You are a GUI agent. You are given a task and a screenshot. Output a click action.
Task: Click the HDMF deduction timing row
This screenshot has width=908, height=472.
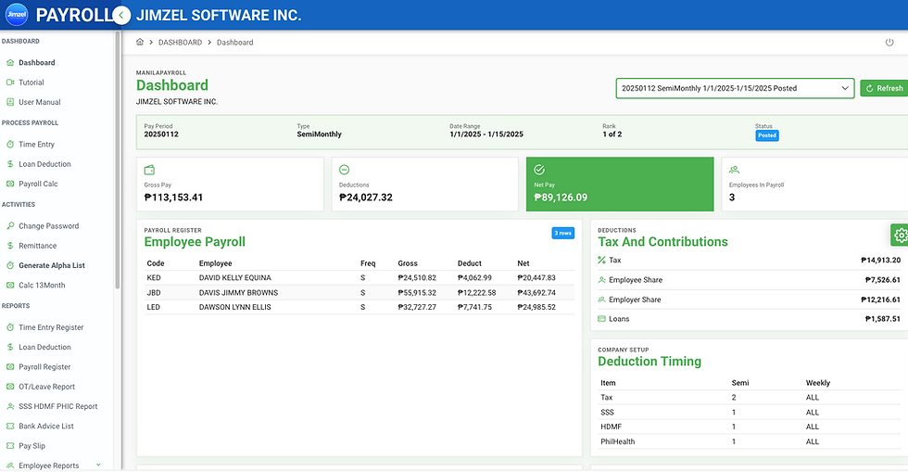pyautogui.click(x=749, y=427)
